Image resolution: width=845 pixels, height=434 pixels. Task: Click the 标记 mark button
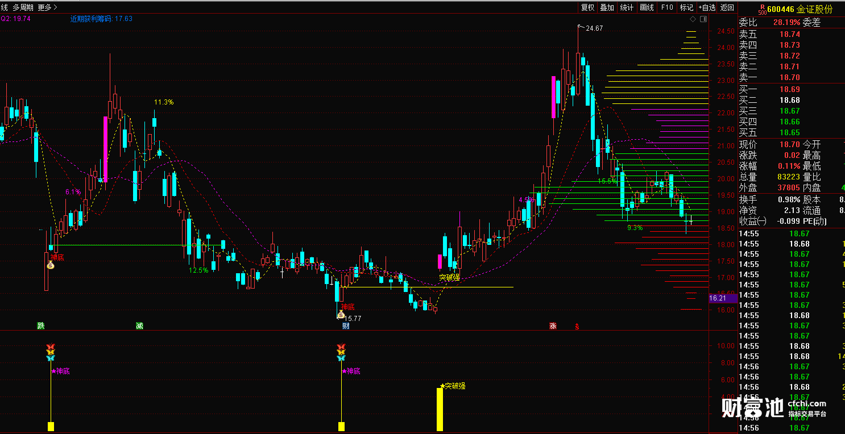pos(687,7)
